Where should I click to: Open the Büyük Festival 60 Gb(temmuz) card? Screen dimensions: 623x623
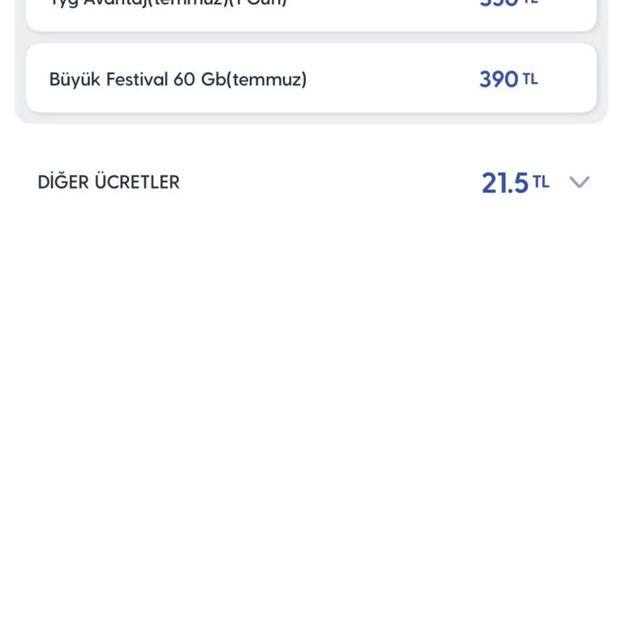(311, 79)
